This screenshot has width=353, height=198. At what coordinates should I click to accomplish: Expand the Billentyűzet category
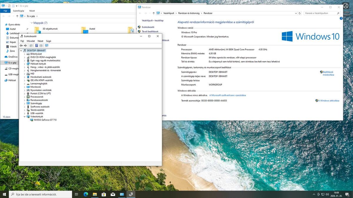click(x=24, y=54)
